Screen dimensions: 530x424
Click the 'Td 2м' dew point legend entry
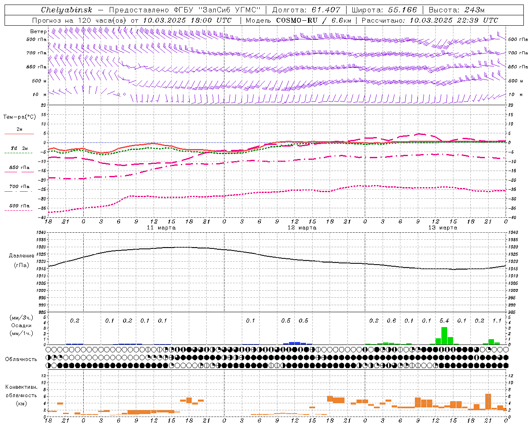click(x=19, y=148)
